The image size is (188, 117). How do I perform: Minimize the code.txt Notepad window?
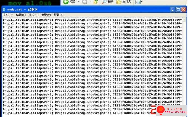click(x=173, y=10)
